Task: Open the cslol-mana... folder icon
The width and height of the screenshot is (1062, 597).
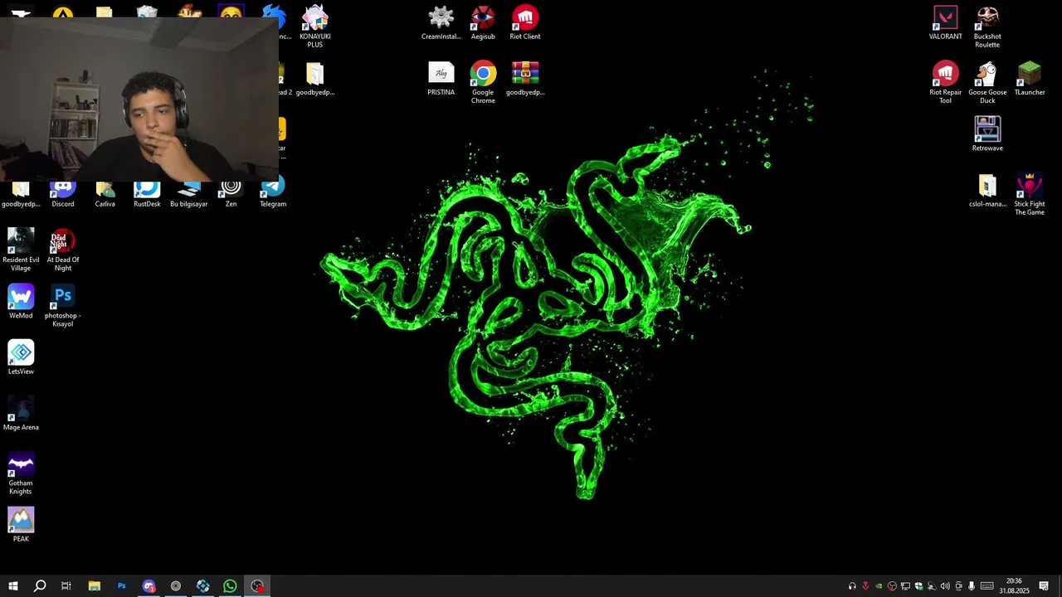Action: pyautogui.click(x=987, y=190)
